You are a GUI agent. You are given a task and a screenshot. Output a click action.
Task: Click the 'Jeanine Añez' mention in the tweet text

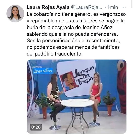tap(97, 28)
